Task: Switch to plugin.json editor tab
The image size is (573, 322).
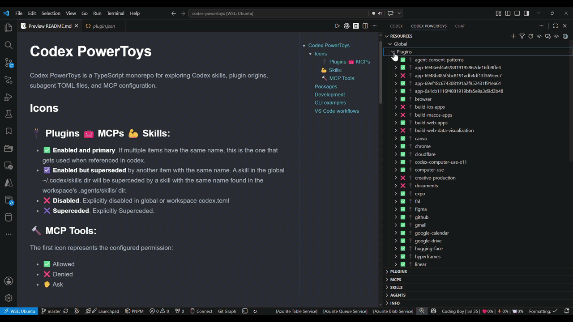Action: click(x=104, y=26)
